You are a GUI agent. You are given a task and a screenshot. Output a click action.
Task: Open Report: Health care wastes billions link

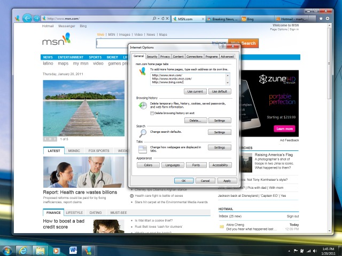[80, 192]
